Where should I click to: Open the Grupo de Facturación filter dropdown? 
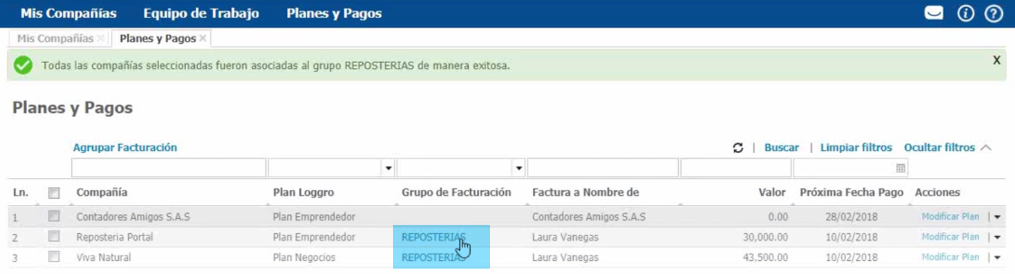point(519,168)
